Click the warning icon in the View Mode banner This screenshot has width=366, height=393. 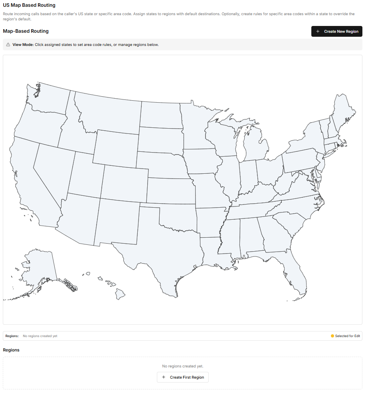(8, 45)
